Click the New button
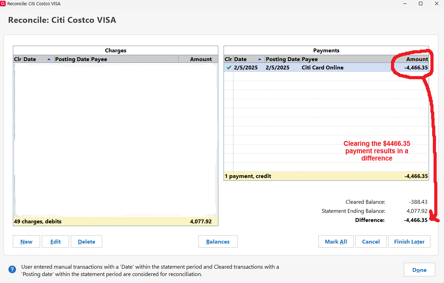This screenshot has height=283, width=444. tap(27, 241)
